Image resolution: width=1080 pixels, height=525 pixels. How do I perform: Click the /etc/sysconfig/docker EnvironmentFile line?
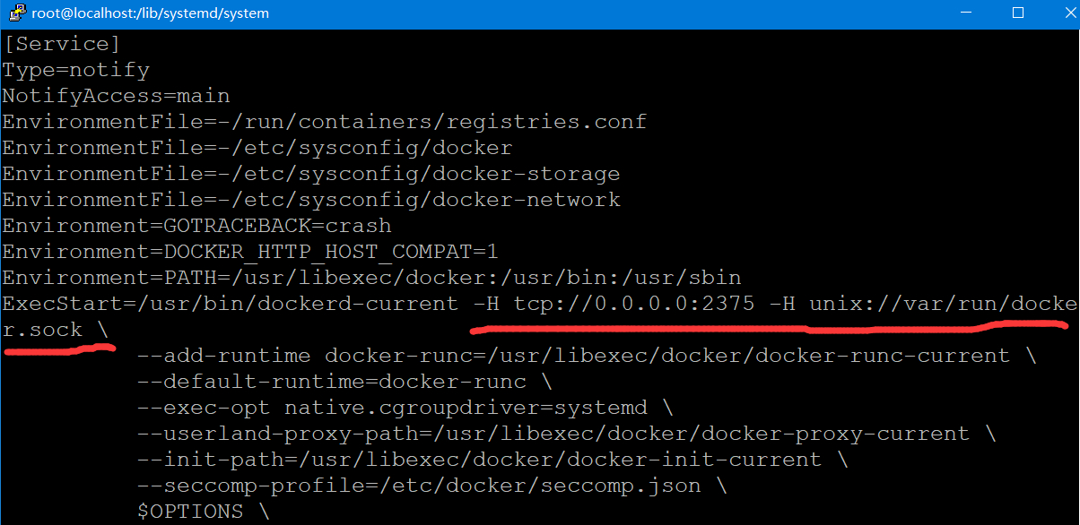[x=257, y=148]
